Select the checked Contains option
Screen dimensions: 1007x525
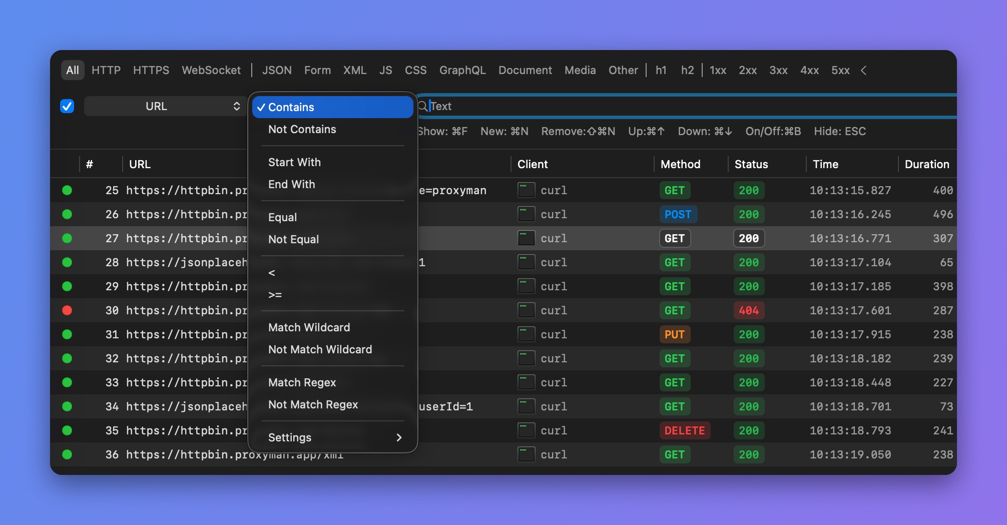click(x=333, y=107)
